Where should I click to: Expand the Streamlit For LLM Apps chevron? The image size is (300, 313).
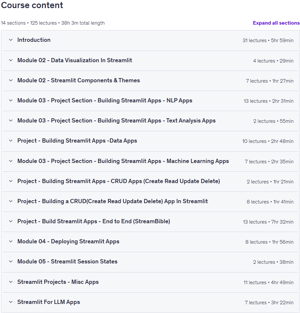(x=11, y=302)
